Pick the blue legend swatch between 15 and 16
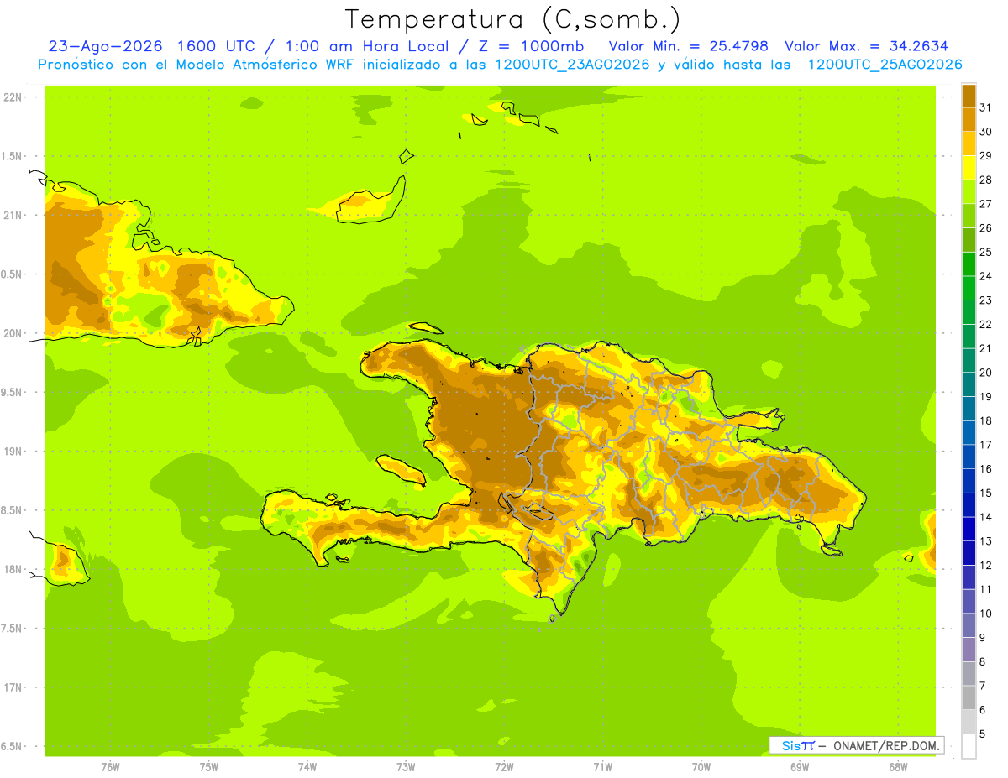This screenshot has width=1008, height=778. (969, 481)
